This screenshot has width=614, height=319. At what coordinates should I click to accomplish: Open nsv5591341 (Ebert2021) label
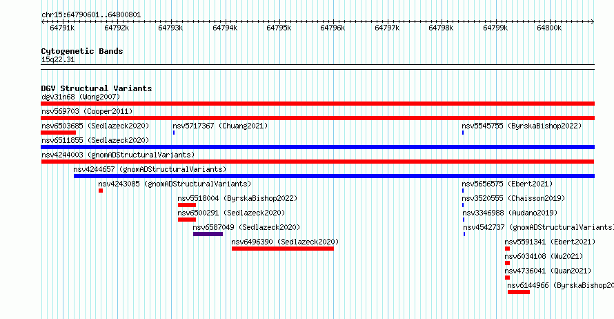point(550,242)
